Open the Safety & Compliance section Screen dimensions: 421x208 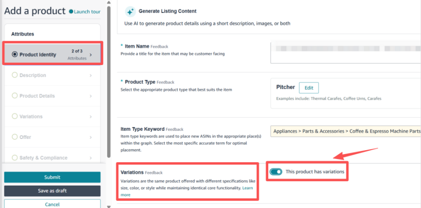53,157
